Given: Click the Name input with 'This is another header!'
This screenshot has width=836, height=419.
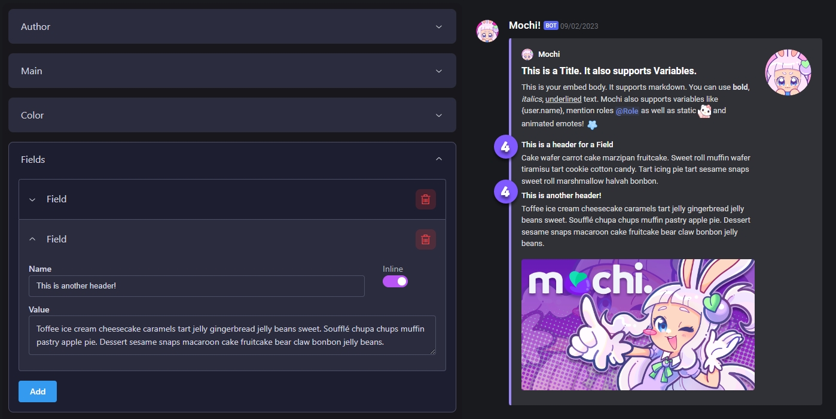Looking at the screenshot, I should 197,286.
